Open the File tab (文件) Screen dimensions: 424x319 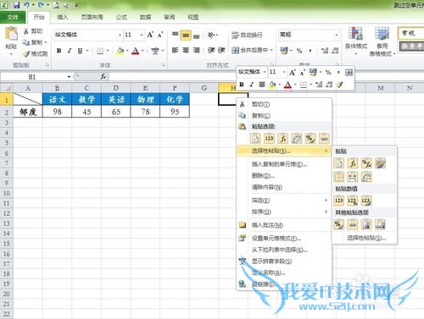pos(13,17)
